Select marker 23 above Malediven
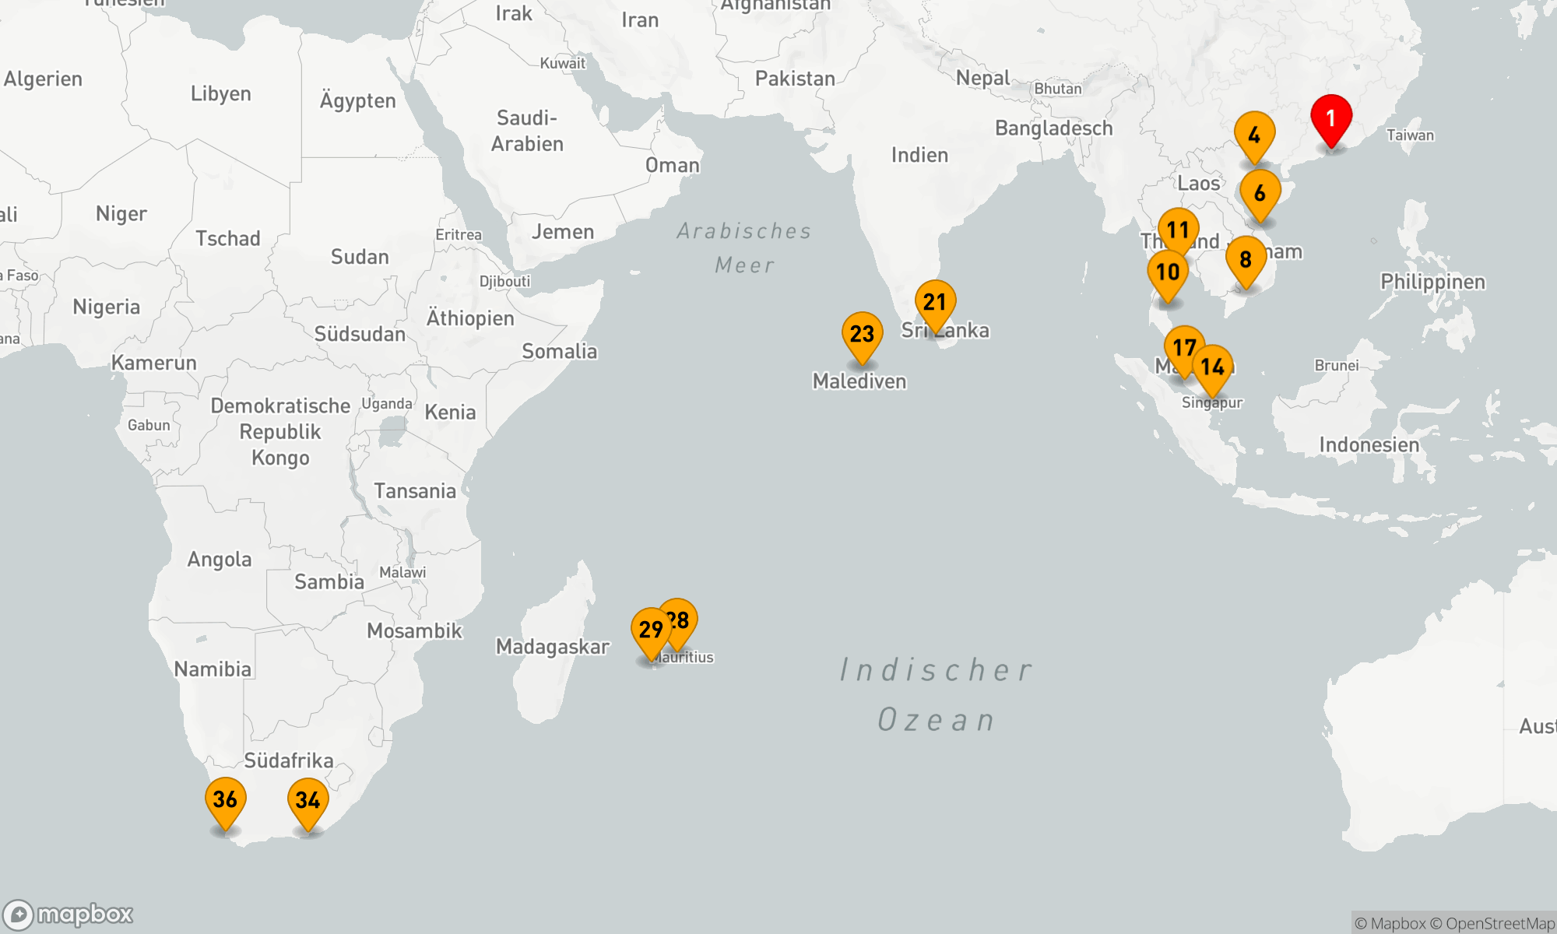This screenshot has width=1557, height=934. click(862, 334)
